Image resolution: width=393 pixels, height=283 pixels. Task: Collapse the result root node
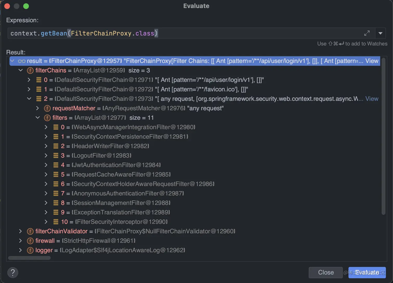[x=12, y=61]
